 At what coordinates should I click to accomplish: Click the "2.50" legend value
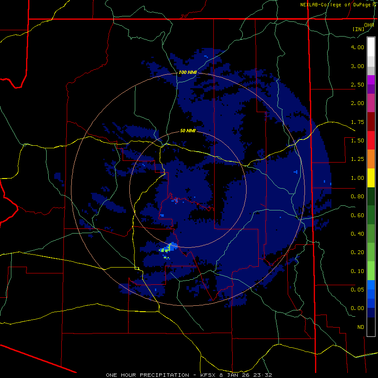tap(357, 84)
